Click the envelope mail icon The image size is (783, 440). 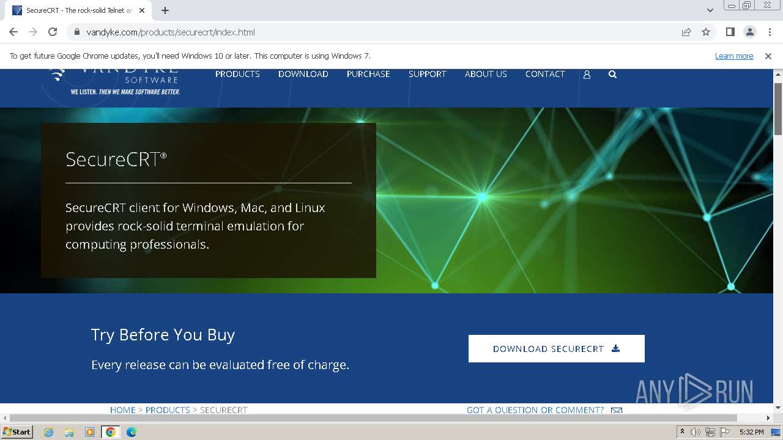(616, 410)
